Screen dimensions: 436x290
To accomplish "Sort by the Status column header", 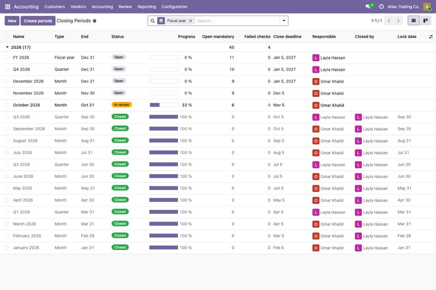I will (x=118, y=37).
